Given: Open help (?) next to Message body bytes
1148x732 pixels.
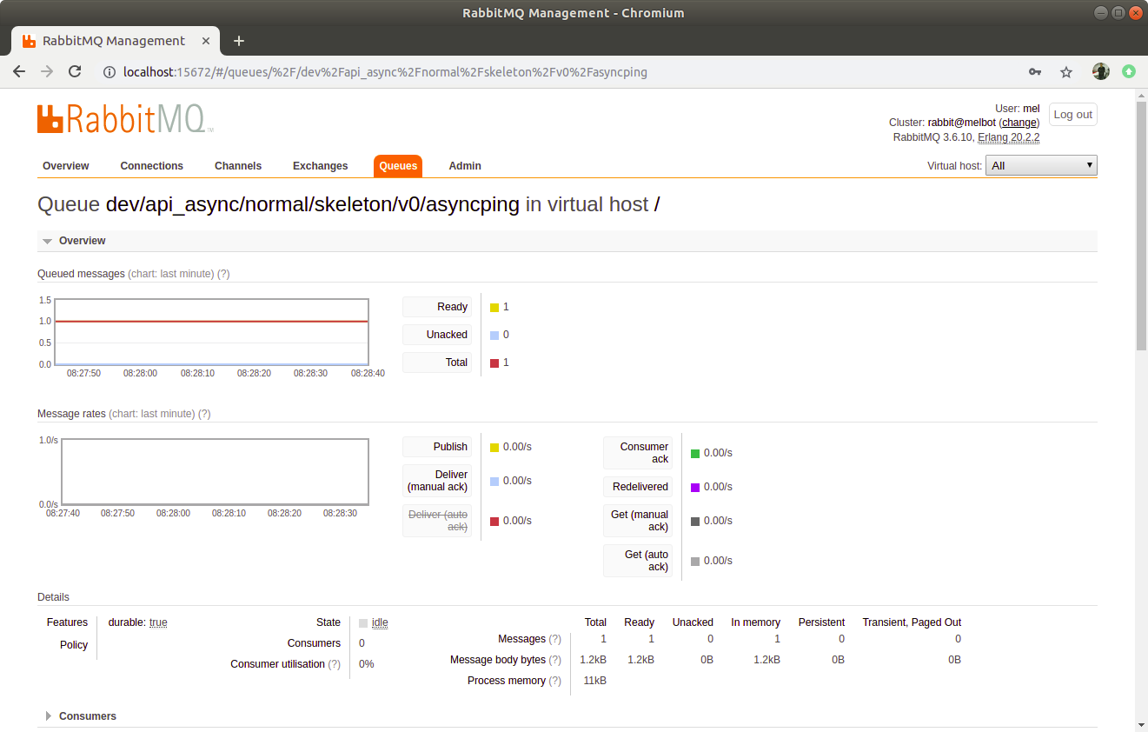Looking at the screenshot, I should point(555,660).
